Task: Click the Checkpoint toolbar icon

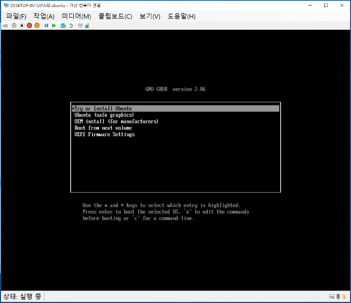Action: tap(63, 26)
